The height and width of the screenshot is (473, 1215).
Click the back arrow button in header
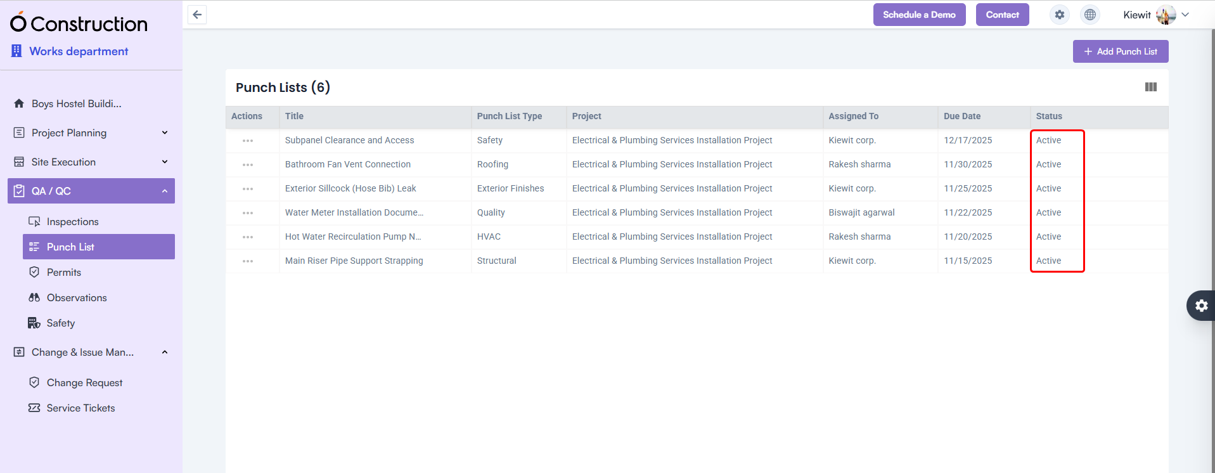[x=197, y=15]
